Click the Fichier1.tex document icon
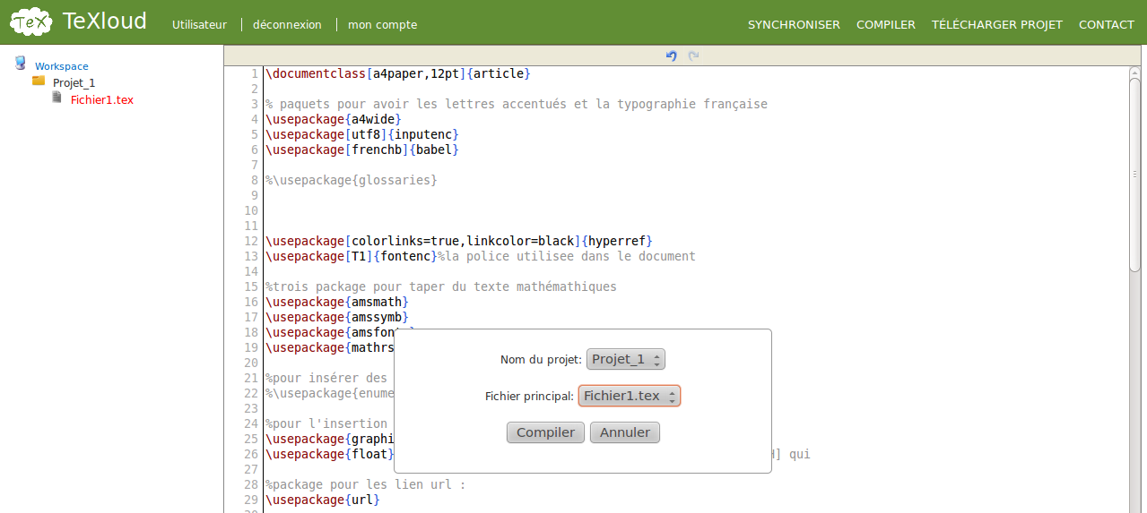1147x513 pixels. click(56, 98)
